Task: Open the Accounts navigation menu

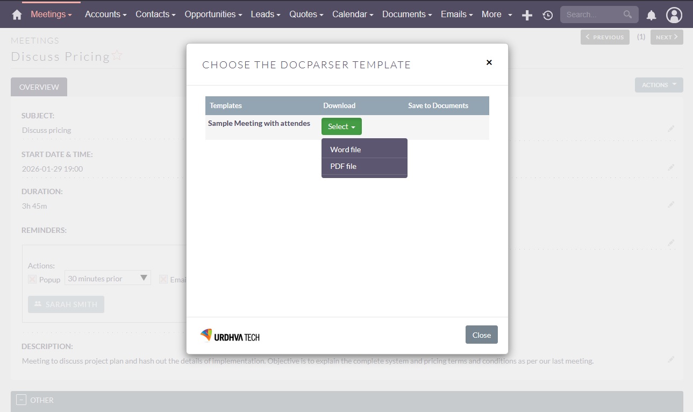Action: [x=105, y=15]
